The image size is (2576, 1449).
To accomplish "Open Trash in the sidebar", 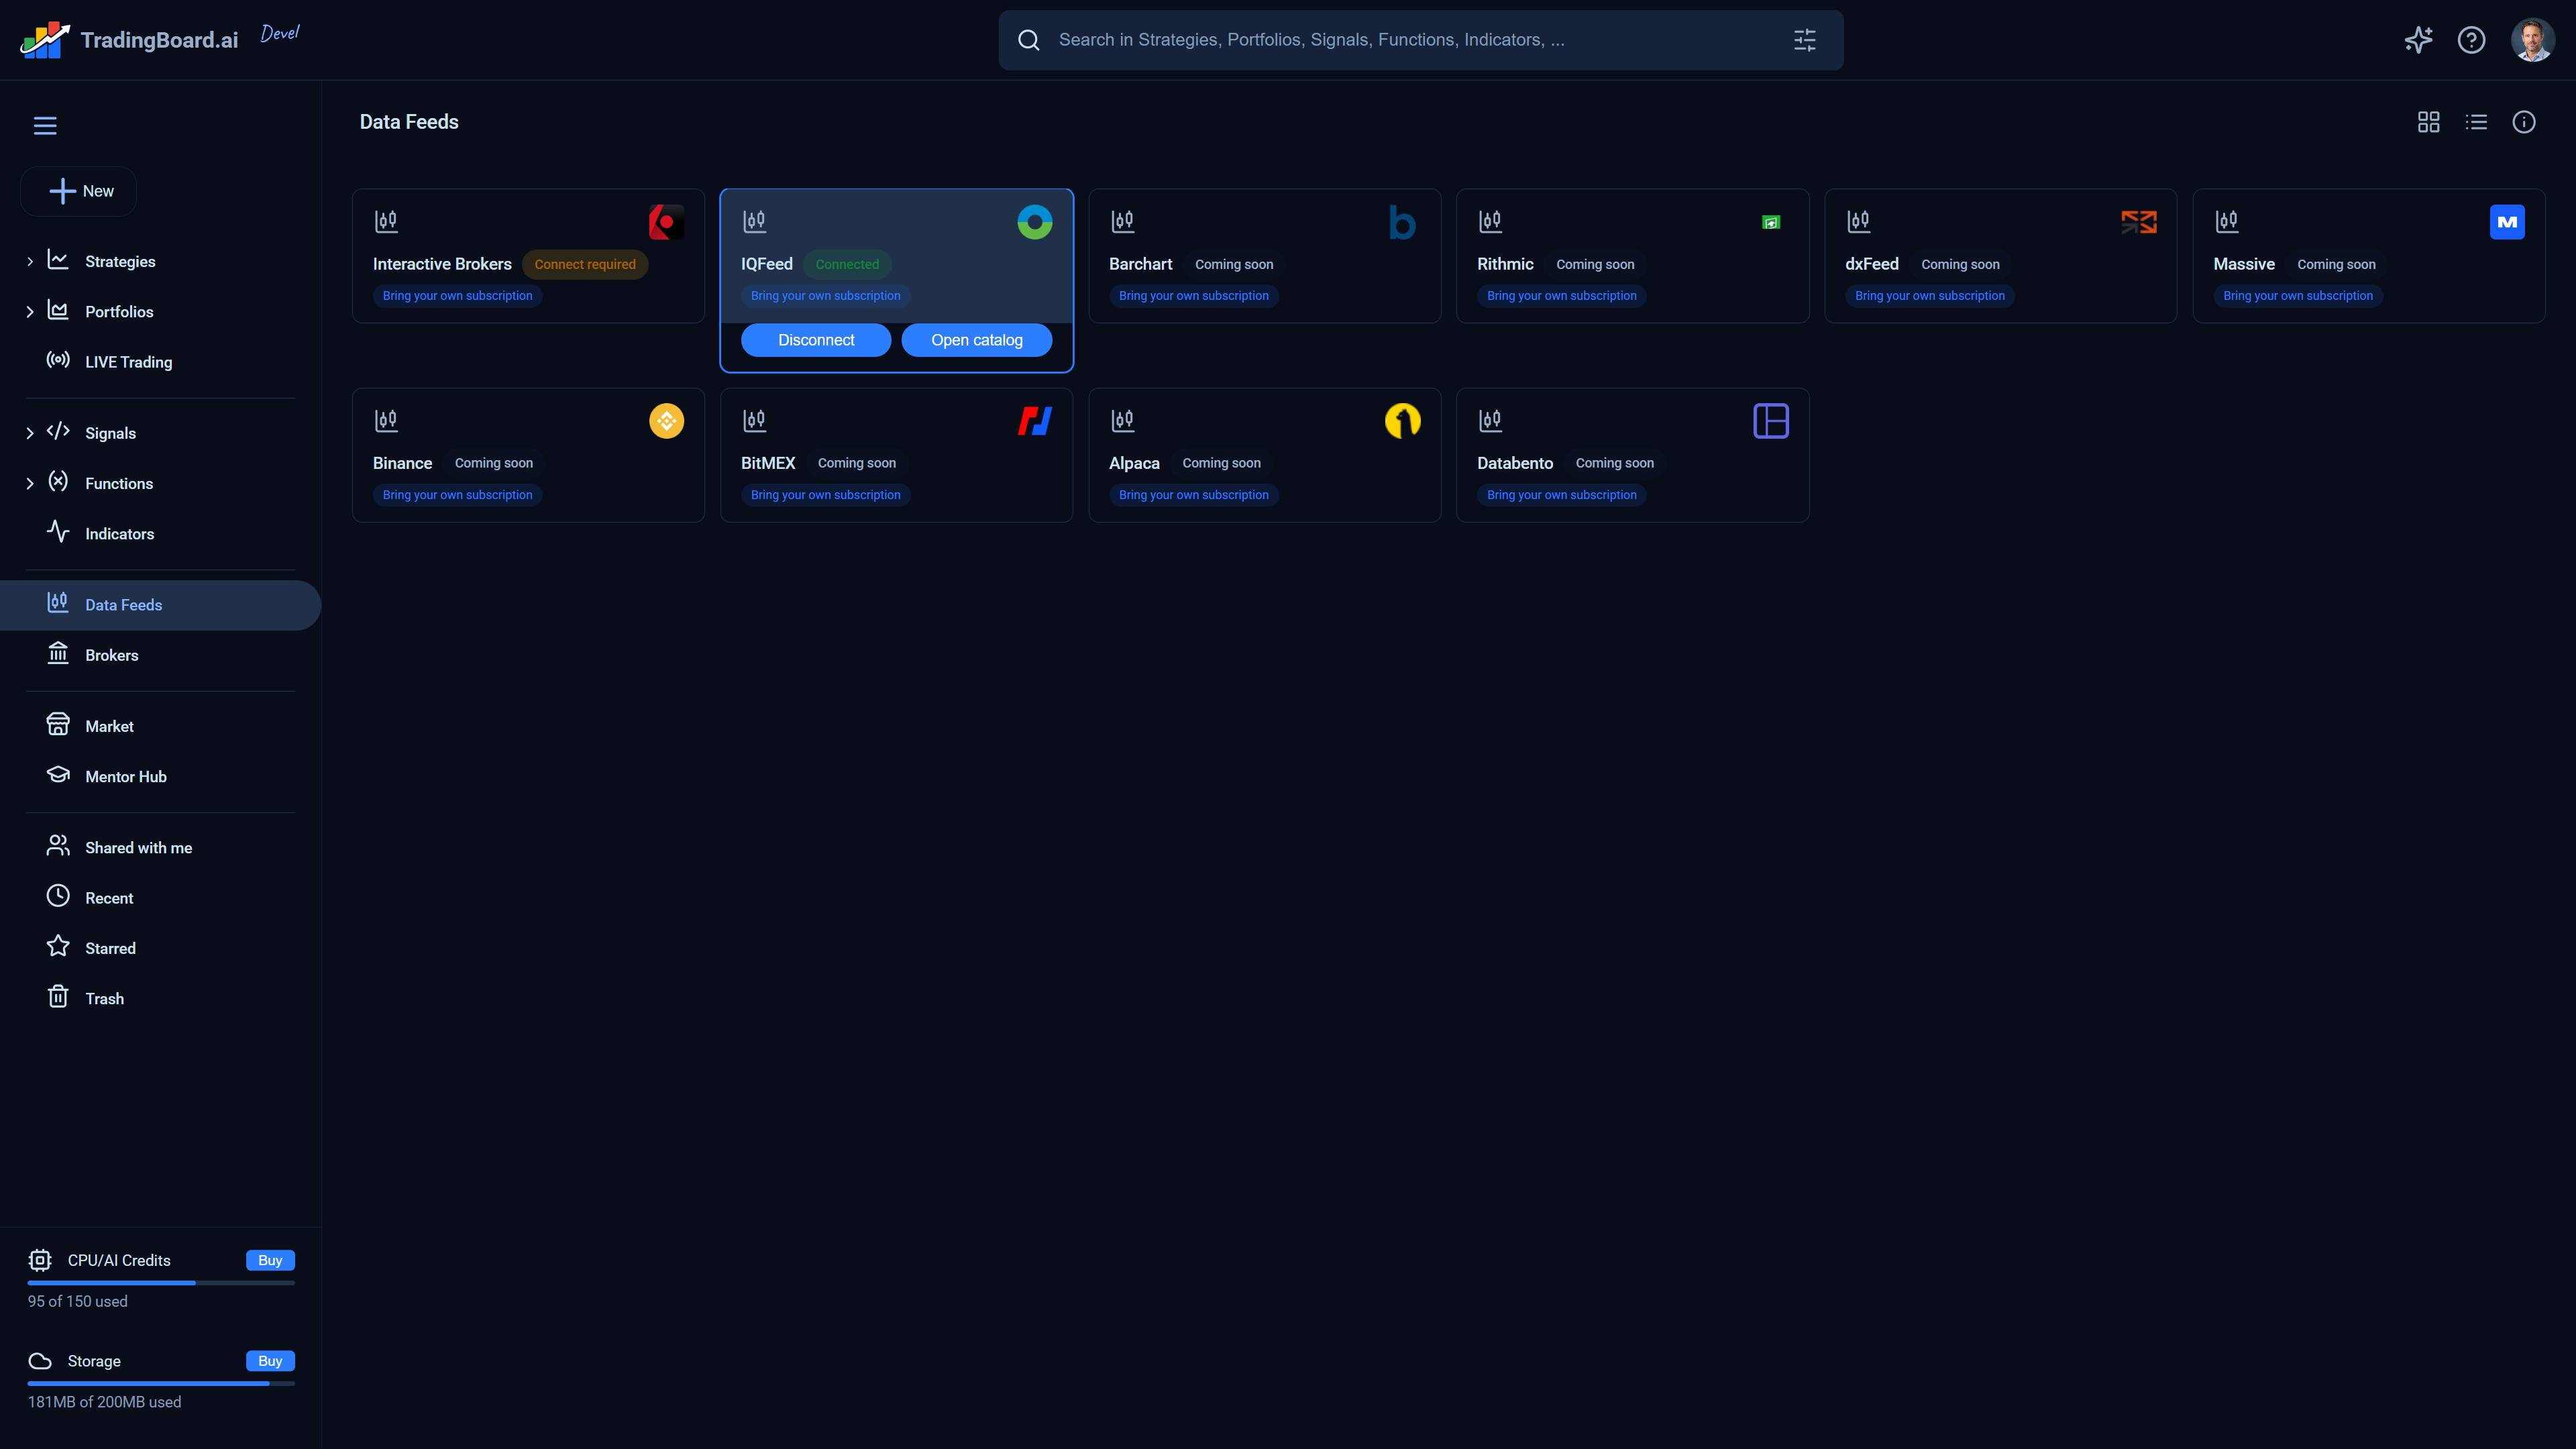I will [104, 999].
